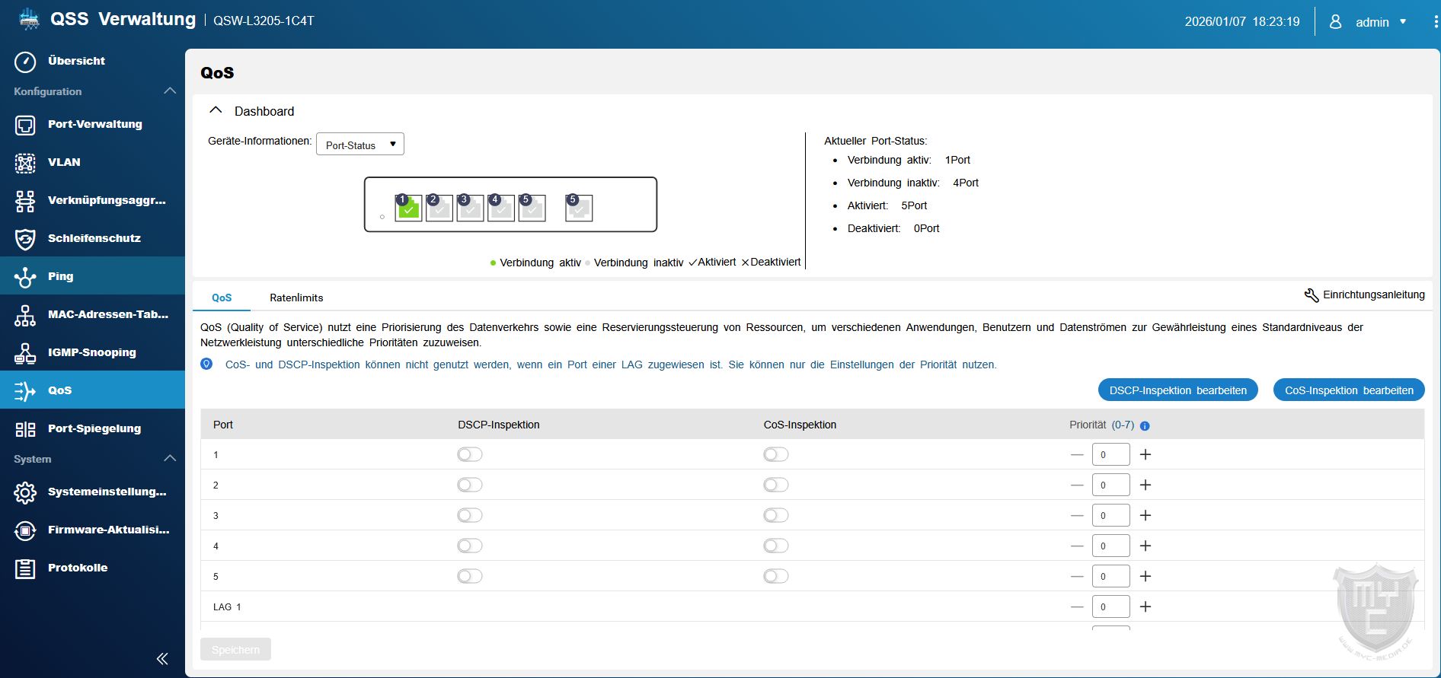
Task: Toggle DSCP-Inspektion for port 5
Action: click(x=470, y=577)
